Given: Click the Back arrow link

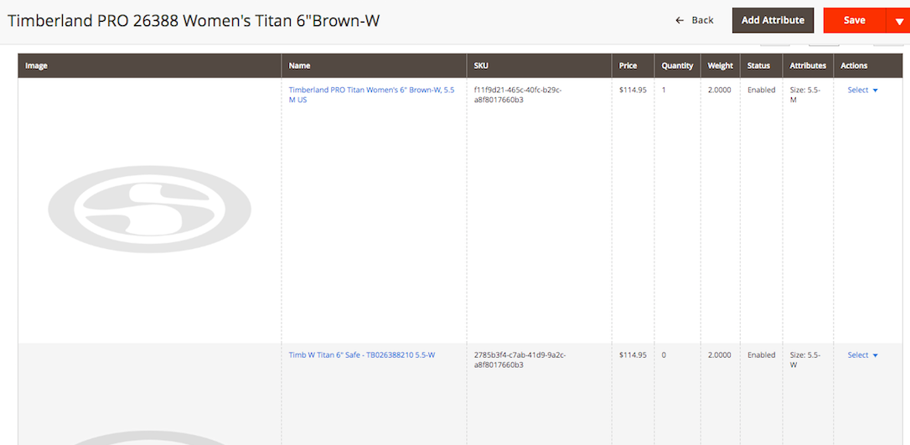Looking at the screenshot, I should (694, 20).
